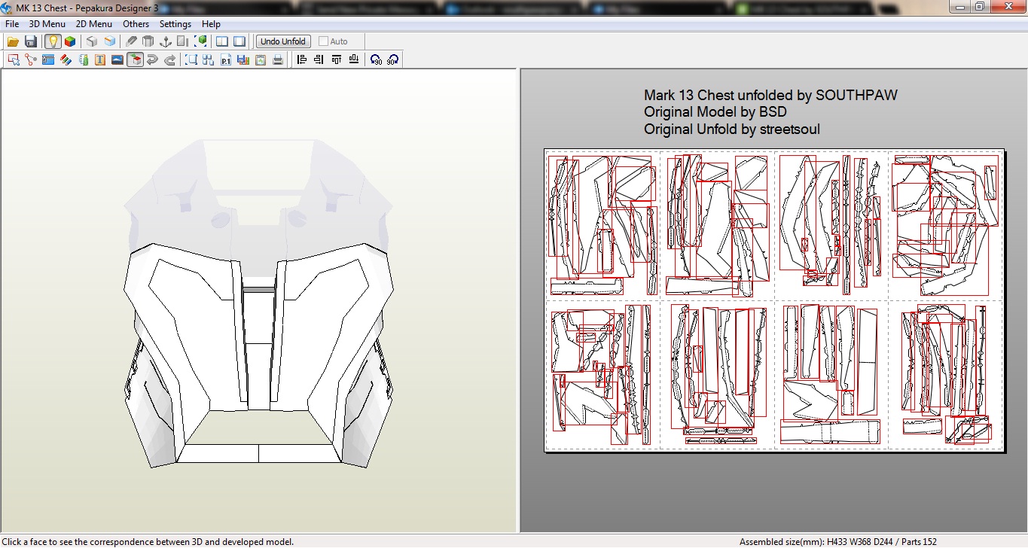Select the rotate parts tool icon
This screenshot has width=1028, height=548.
(x=31, y=59)
